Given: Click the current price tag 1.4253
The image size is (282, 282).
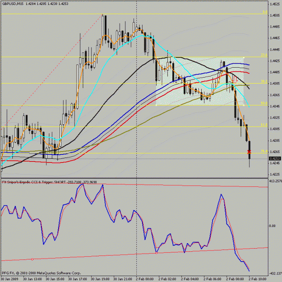Looking at the screenshot, I should pyautogui.click(x=275, y=159).
